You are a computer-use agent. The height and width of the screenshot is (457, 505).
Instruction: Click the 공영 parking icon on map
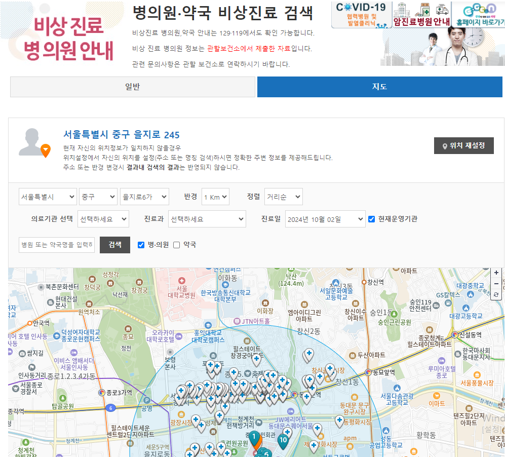[147, 400]
